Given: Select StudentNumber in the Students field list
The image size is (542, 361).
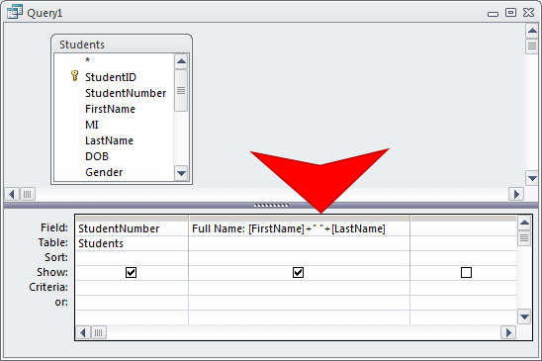Looking at the screenshot, I should click(x=126, y=93).
